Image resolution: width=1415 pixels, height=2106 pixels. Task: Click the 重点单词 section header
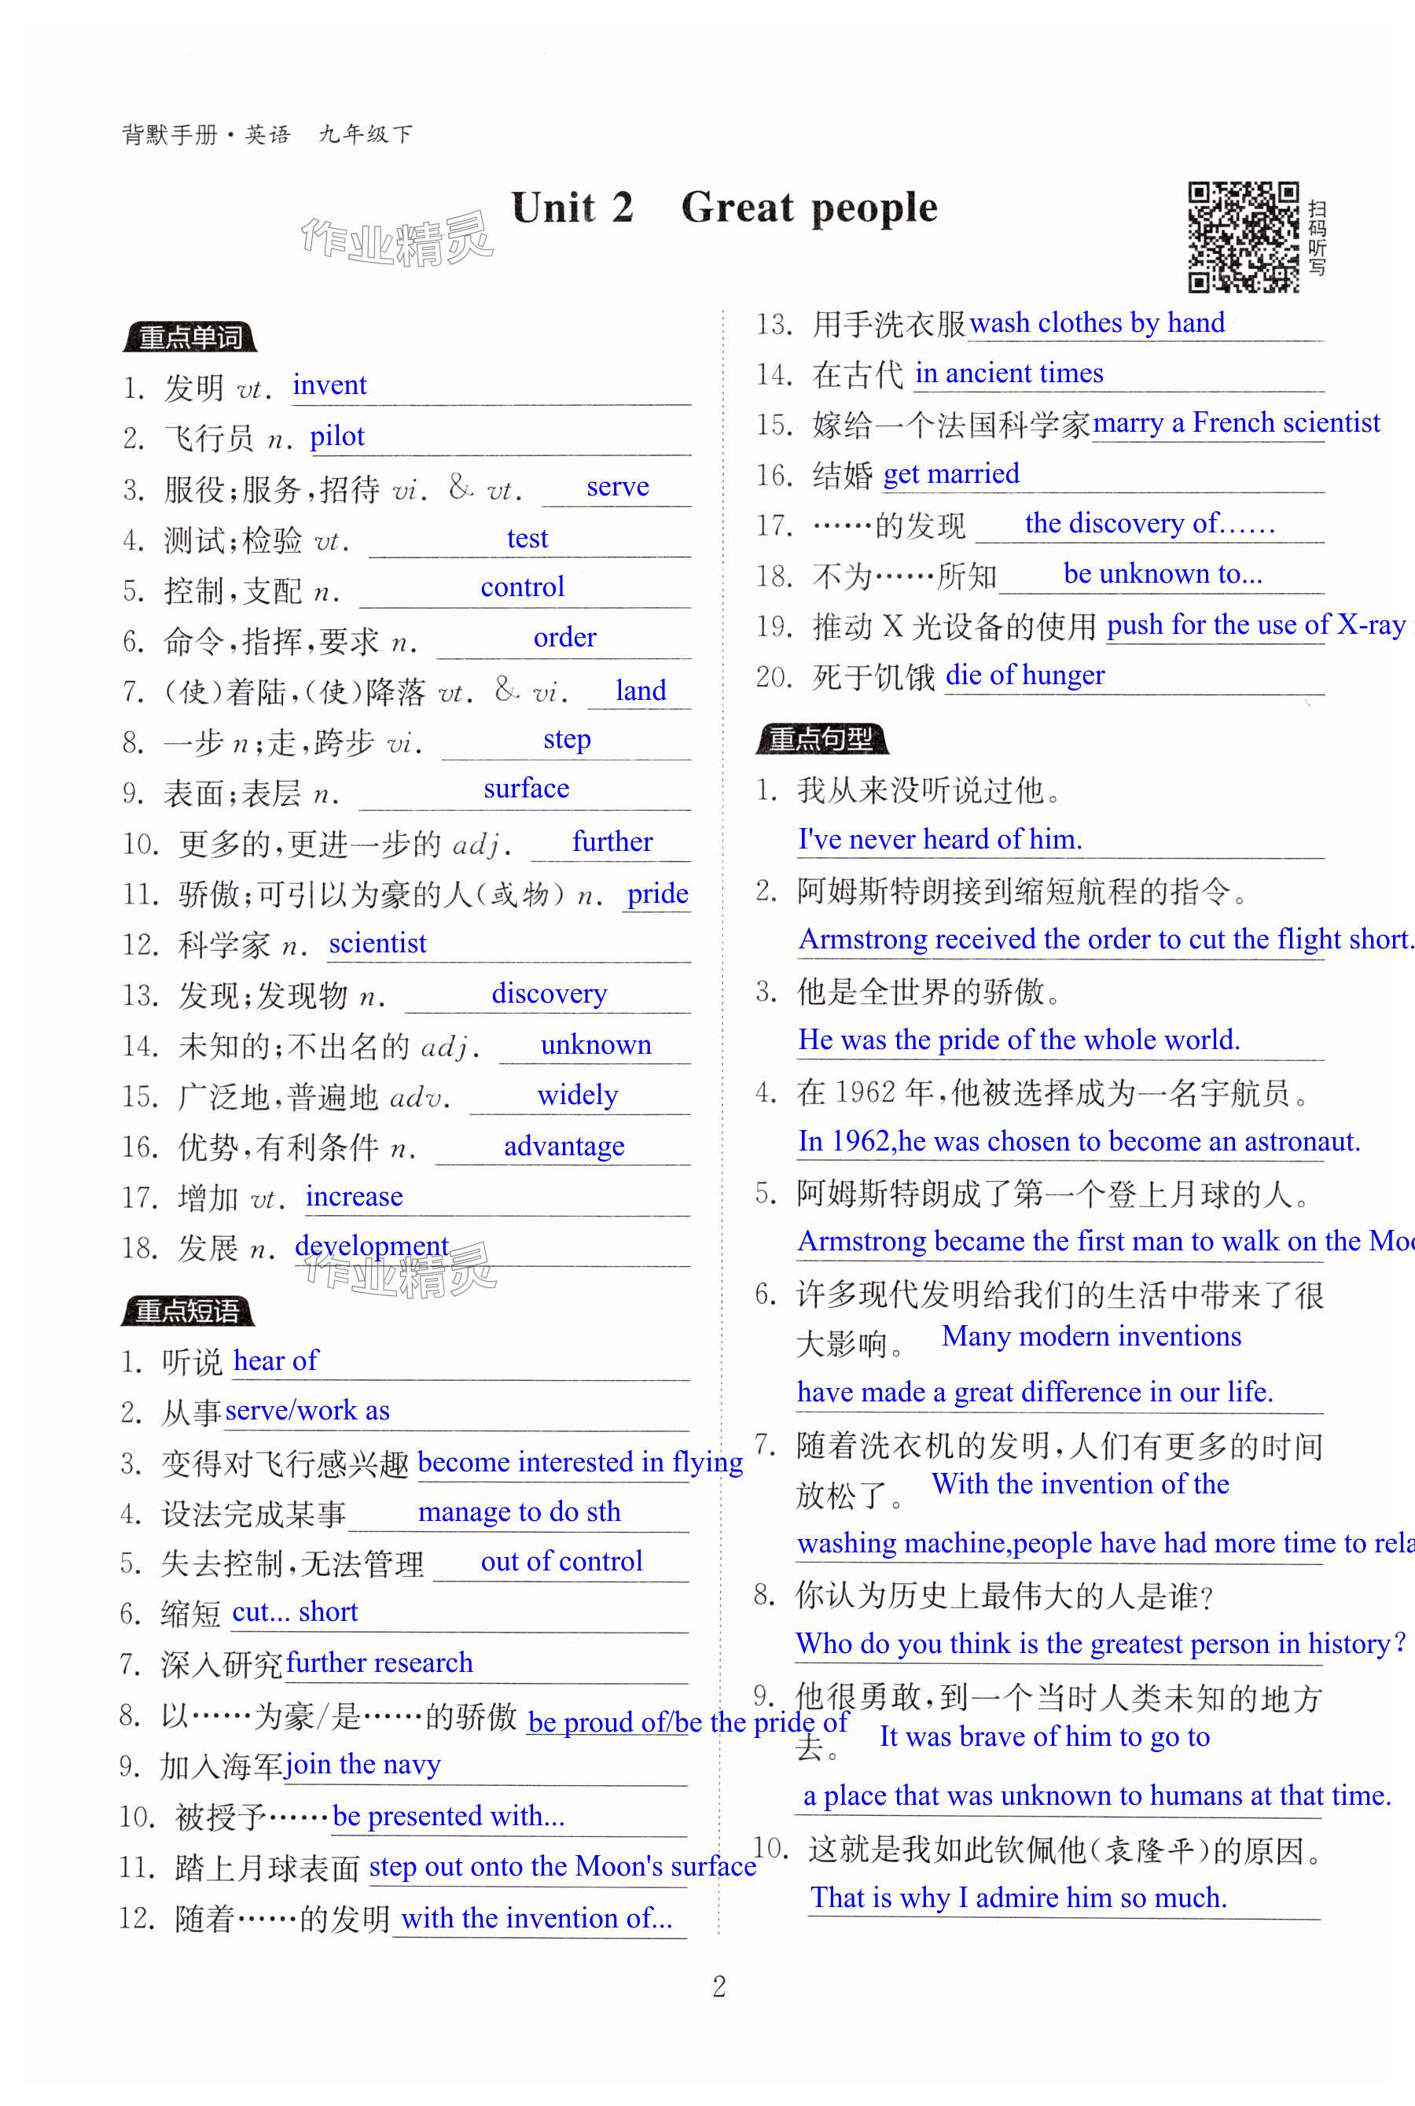pyautogui.click(x=189, y=337)
